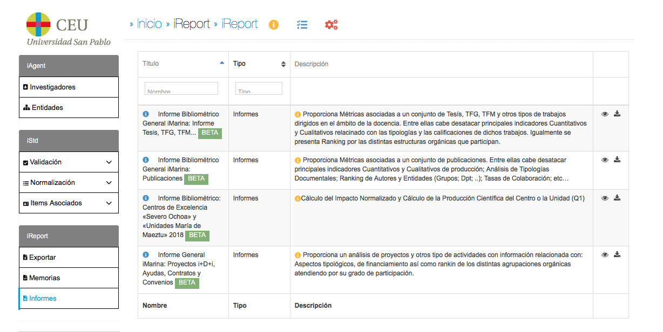This screenshot has height=332, width=663.
Task: Click blue info icon beside Informe Tesis, TFG, TFM
Action: coord(146,114)
